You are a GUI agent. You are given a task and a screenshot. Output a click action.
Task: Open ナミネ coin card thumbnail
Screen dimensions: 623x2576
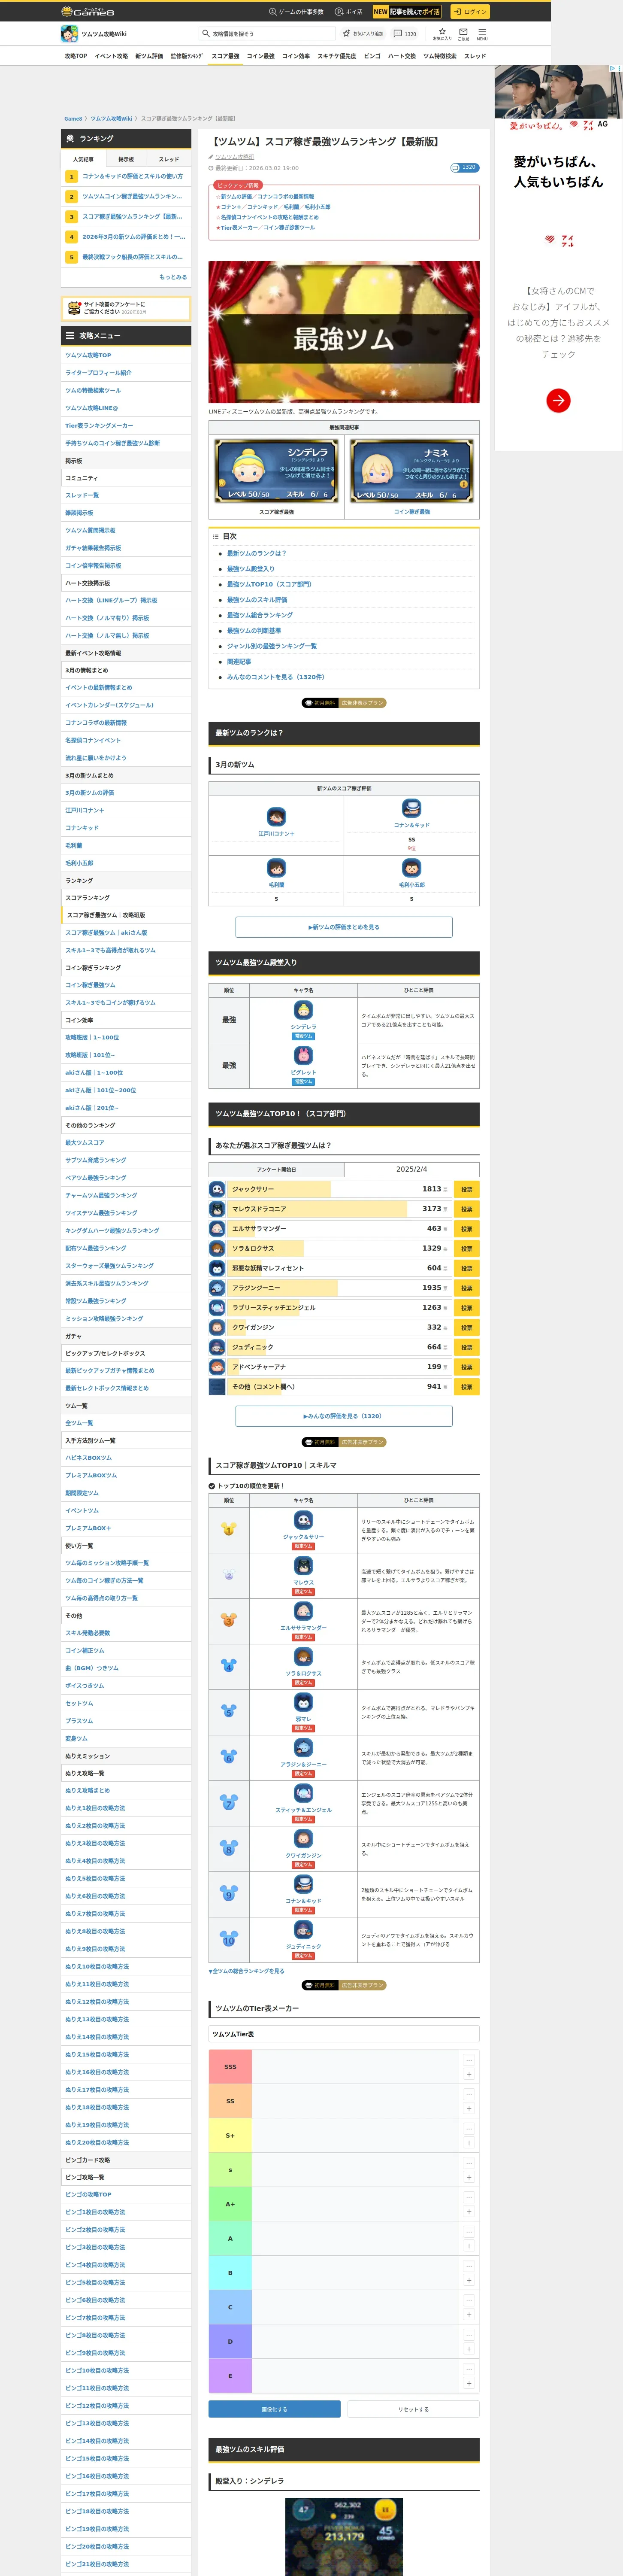point(412,471)
